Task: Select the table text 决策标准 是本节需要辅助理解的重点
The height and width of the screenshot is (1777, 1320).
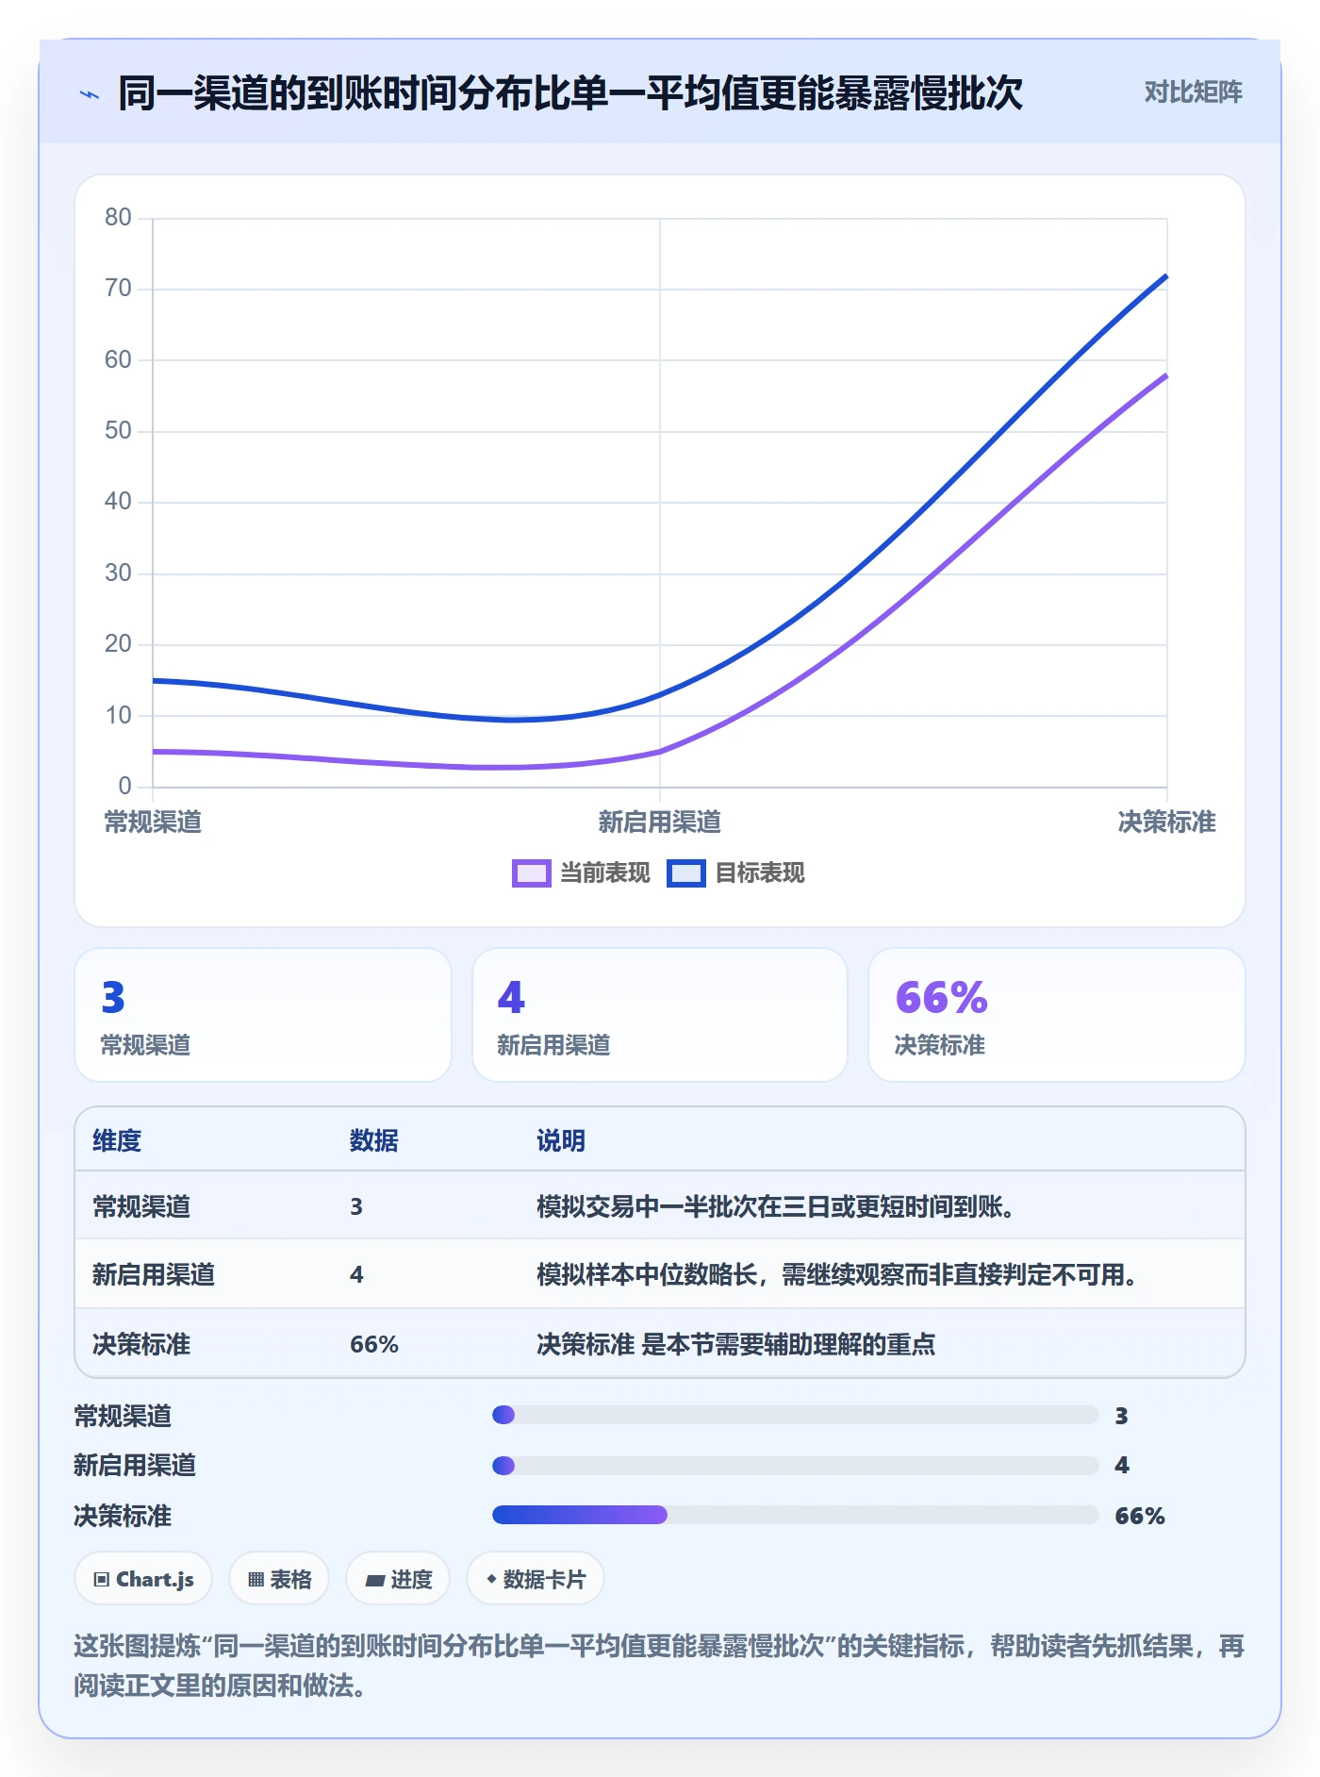Action: [735, 1345]
